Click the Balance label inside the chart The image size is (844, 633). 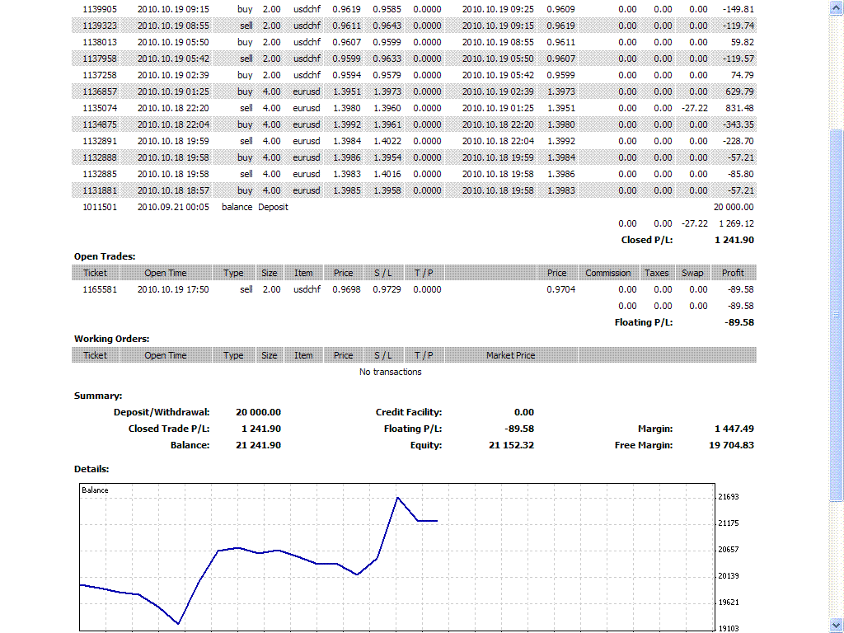click(x=95, y=490)
